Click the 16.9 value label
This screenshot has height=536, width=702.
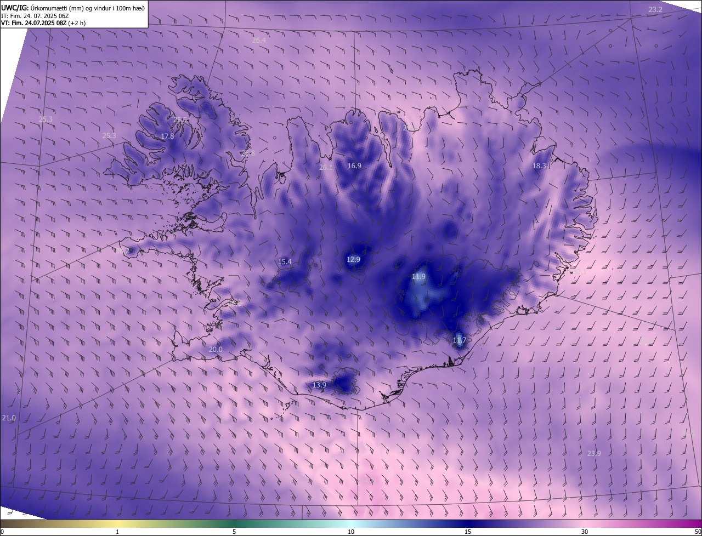[x=354, y=166]
